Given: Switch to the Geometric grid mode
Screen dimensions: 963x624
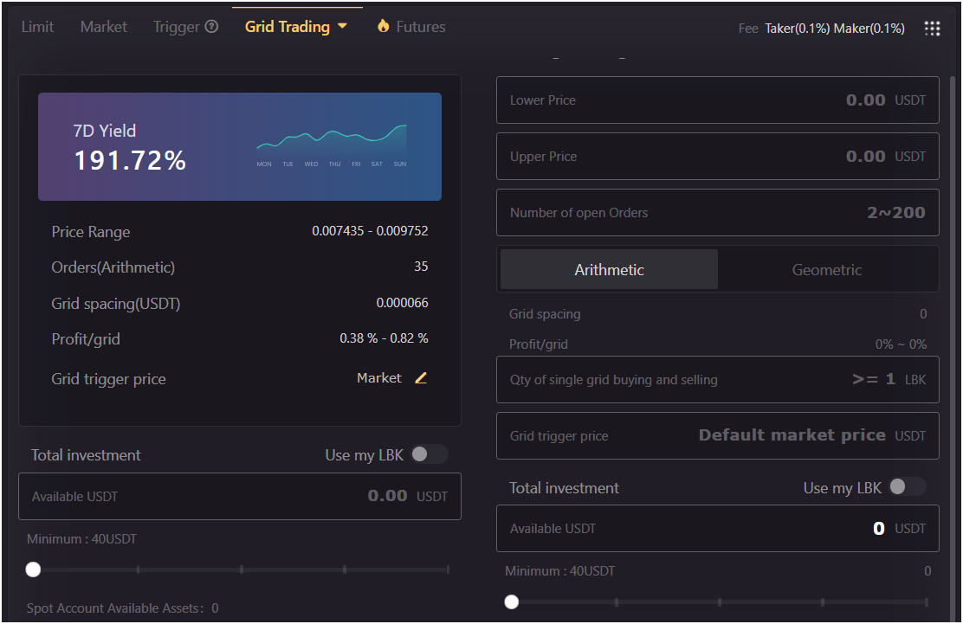Looking at the screenshot, I should 826,269.
